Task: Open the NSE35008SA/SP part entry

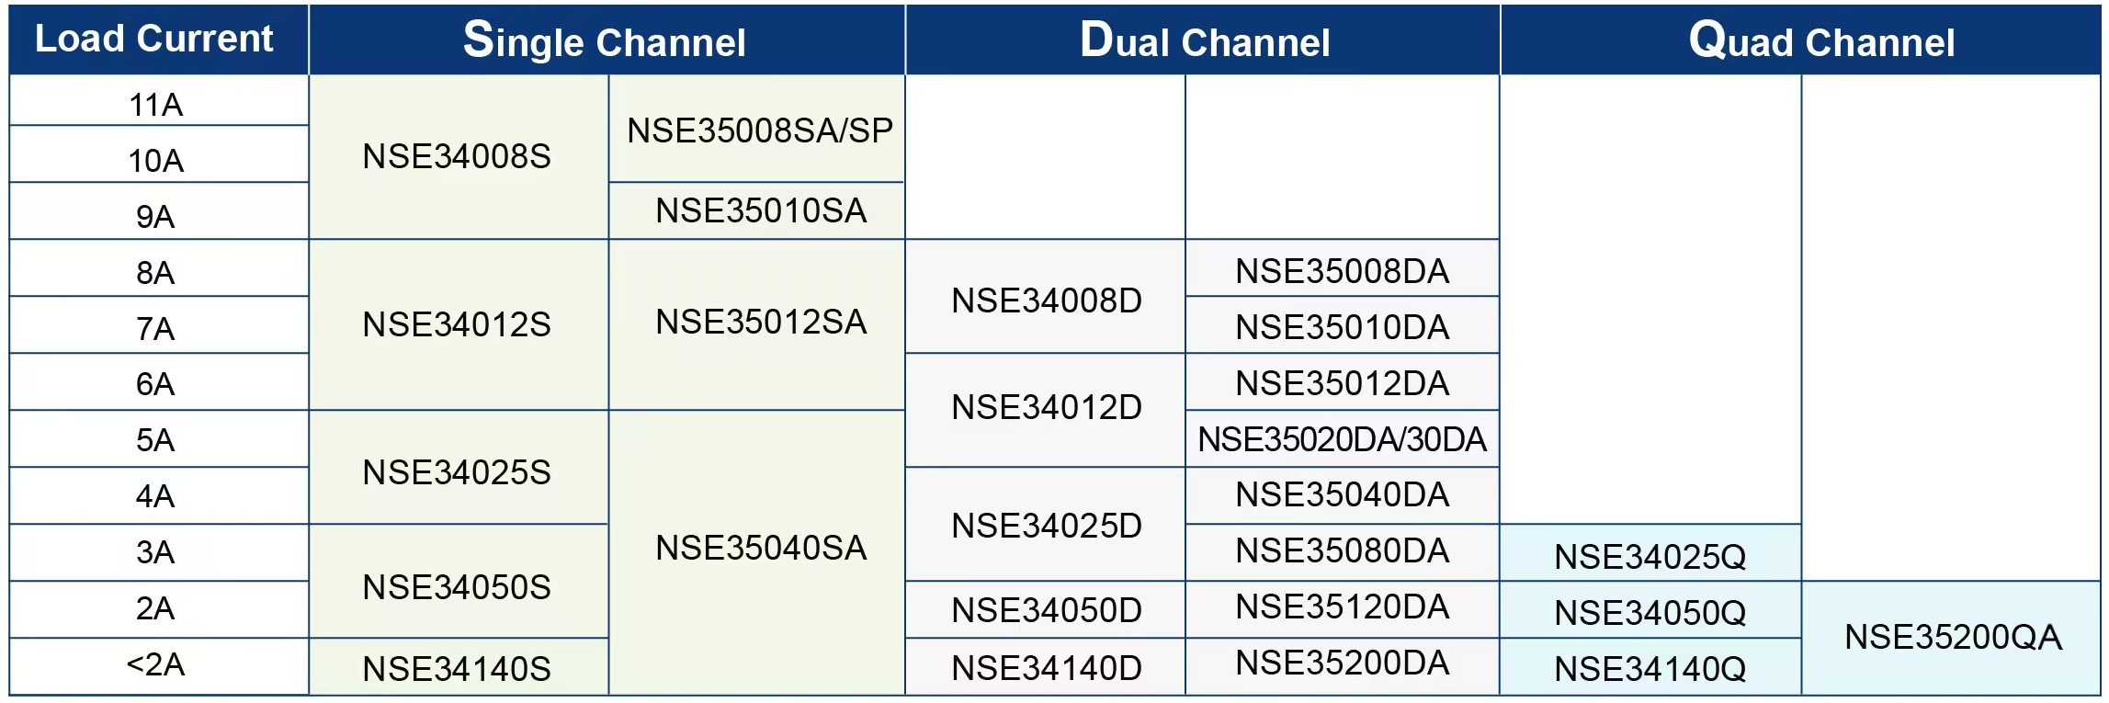Action: pos(759,130)
